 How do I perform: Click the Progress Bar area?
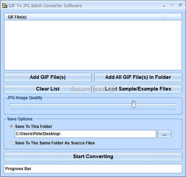click(x=93, y=168)
